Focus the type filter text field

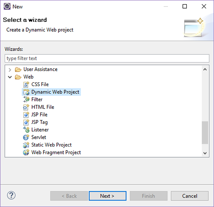(107, 58)
